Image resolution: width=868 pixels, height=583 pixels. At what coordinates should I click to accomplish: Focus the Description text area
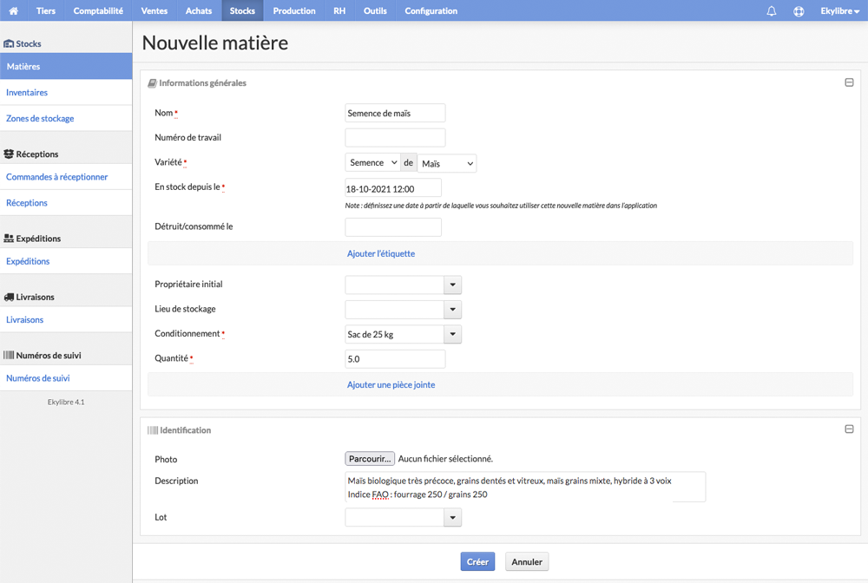tap(525, 487)
